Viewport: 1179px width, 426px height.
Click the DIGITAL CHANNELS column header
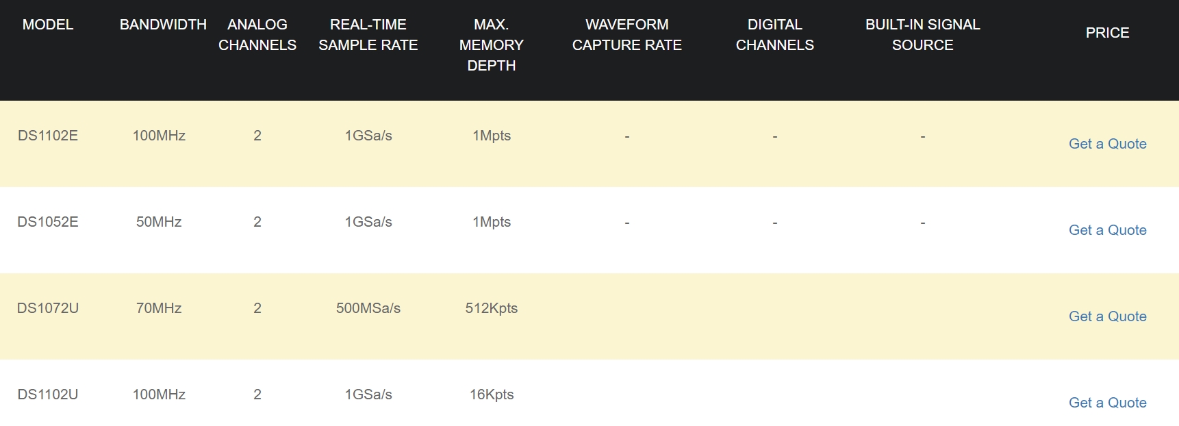click(x=775, y=35)
